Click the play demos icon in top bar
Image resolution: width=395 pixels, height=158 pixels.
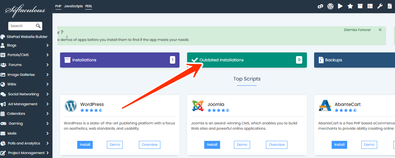click(x=340, y=6)
